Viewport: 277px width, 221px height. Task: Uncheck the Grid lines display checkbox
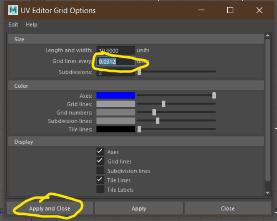(100, 161)
